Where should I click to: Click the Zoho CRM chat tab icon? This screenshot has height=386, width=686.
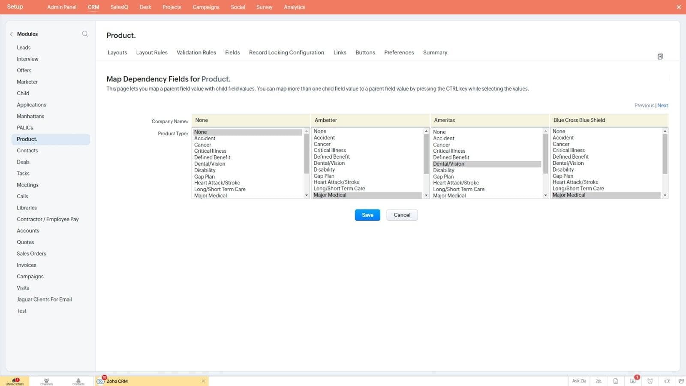[x=101, y=381]
